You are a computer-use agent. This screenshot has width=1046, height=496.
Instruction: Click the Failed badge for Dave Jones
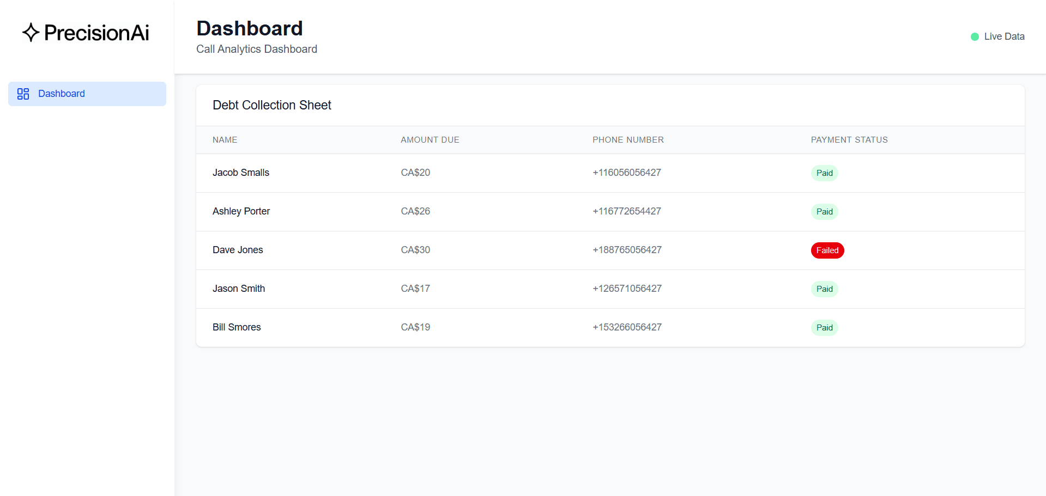click(827, 250)
